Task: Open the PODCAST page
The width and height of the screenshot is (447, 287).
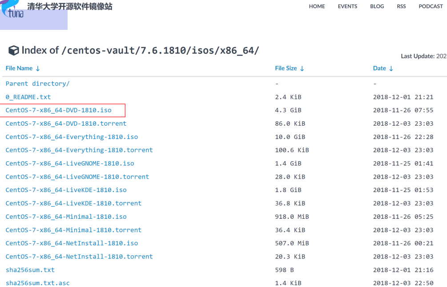Action: (430, 6)
